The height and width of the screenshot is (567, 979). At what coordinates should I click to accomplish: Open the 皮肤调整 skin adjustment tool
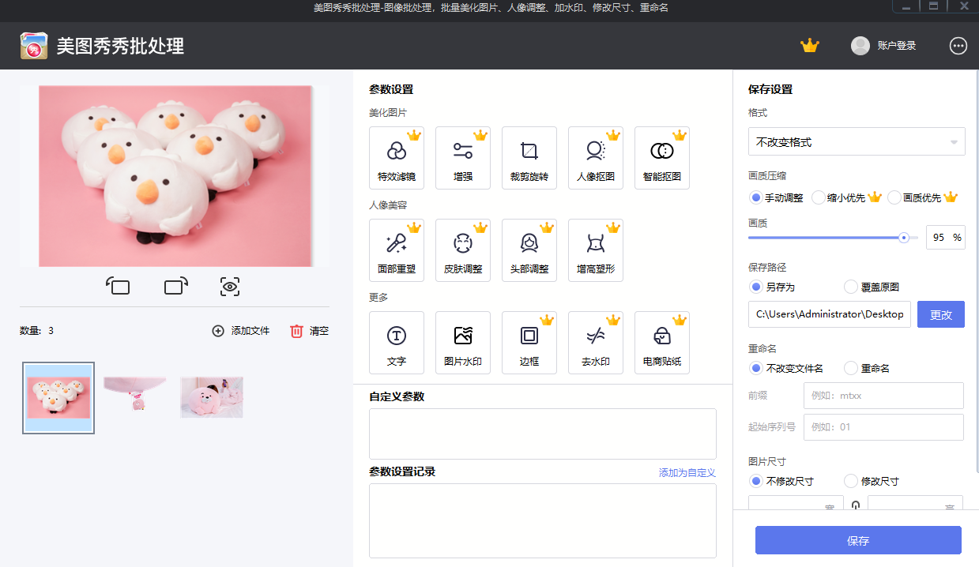click(x=463, y=250)
